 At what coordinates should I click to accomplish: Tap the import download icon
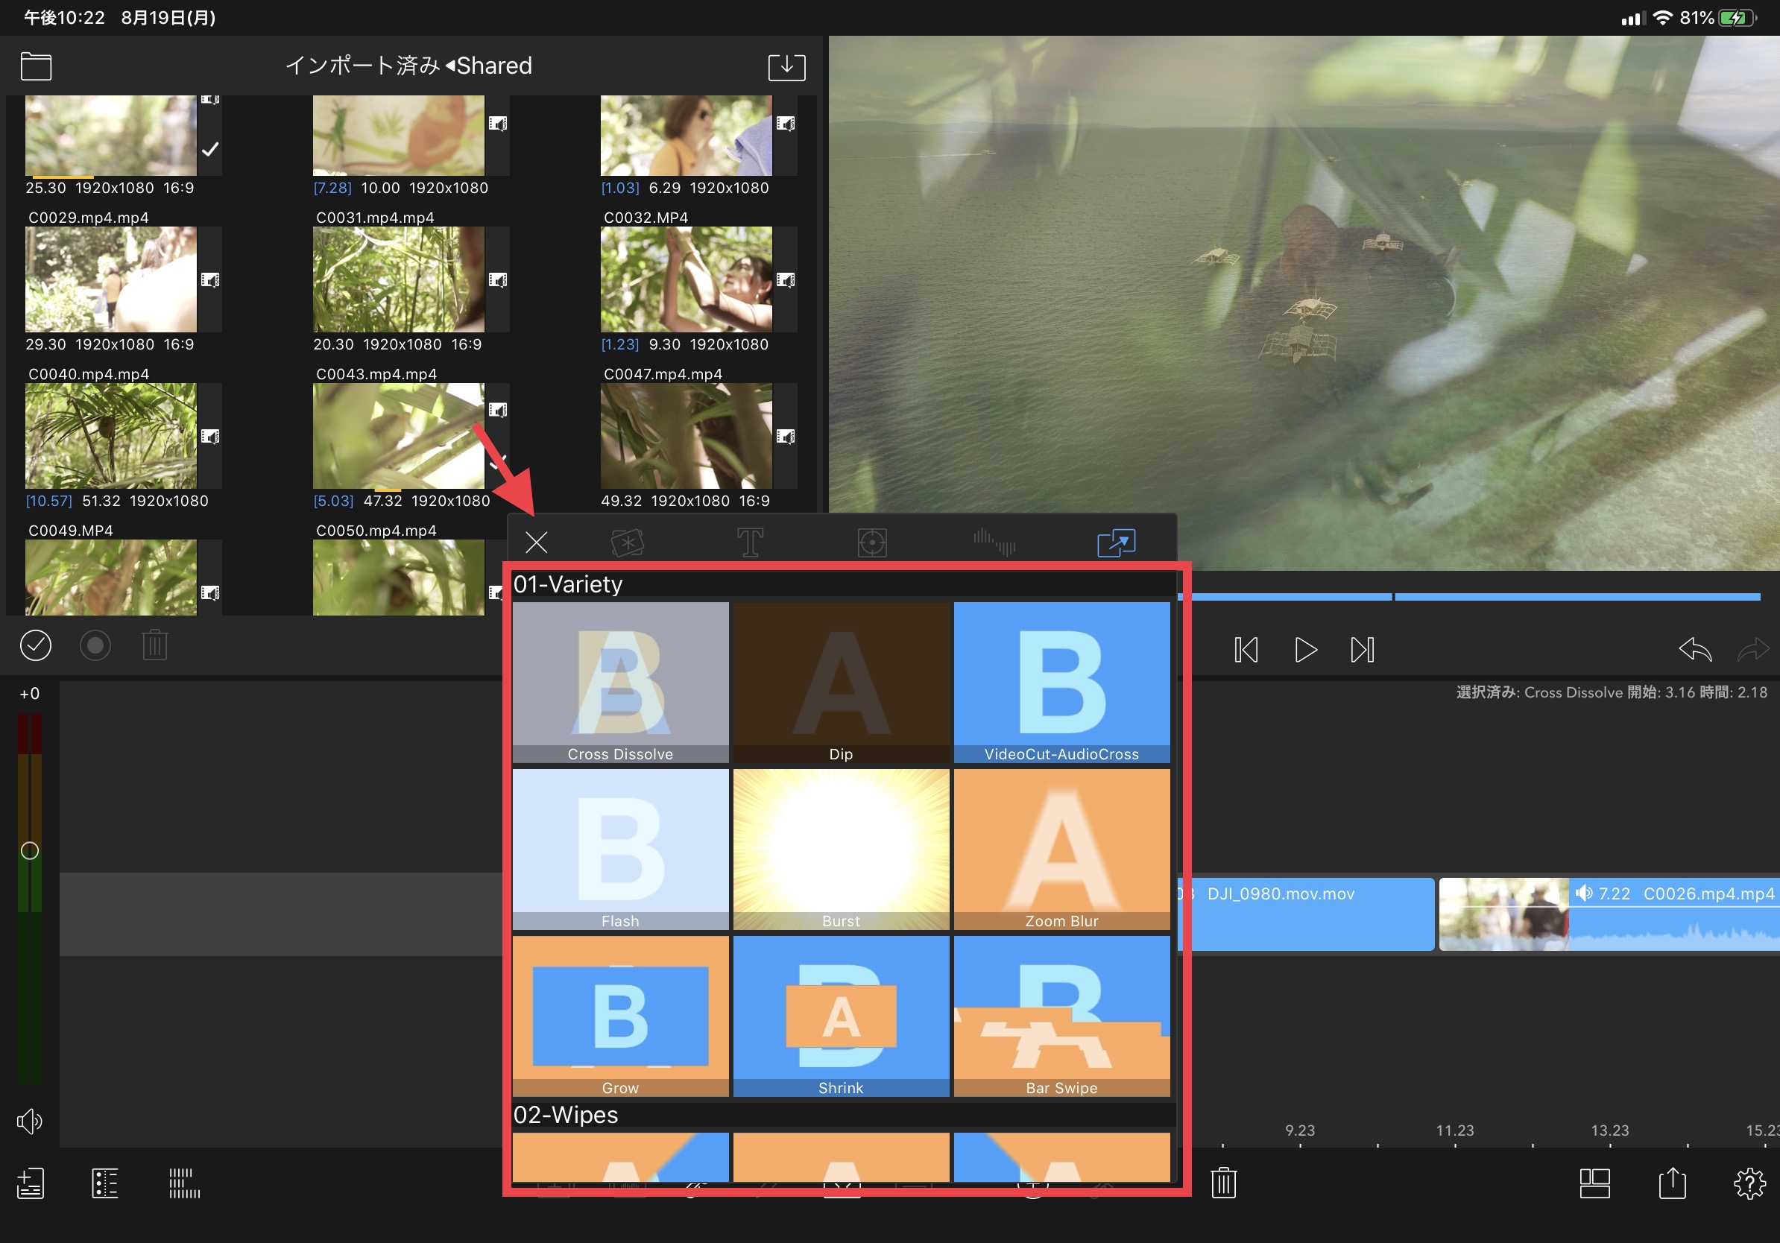click(786, 66)
